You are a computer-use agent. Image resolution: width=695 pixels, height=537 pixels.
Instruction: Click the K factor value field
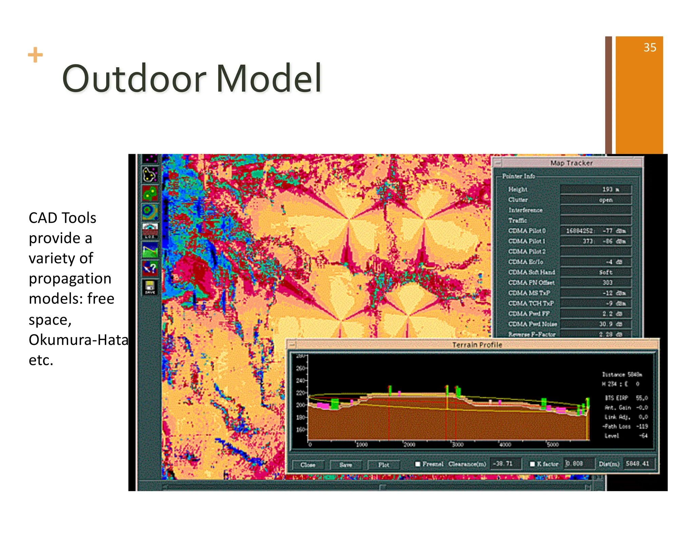[x=579, y=464]
